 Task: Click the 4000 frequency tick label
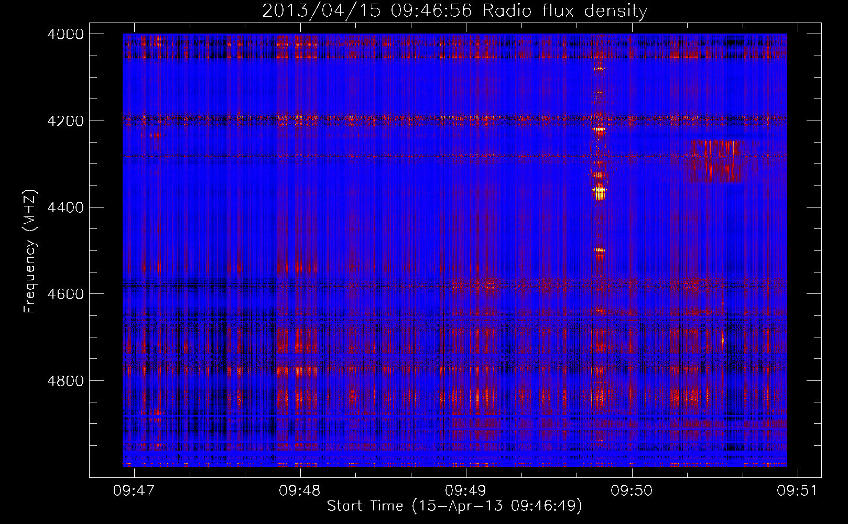point(66,34)
